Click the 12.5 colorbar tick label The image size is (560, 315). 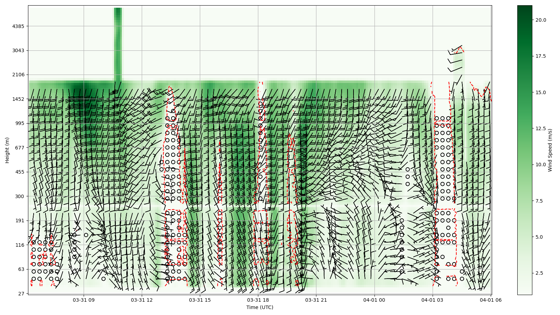(x=541, y=128)
